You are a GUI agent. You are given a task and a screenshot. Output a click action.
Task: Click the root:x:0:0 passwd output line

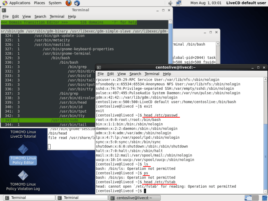coord(128,120)
